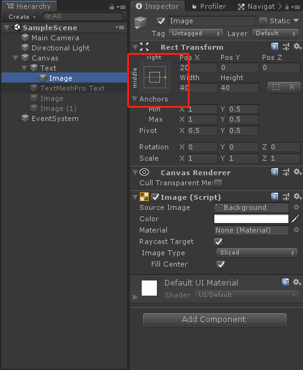Show more tabs with chevron arrow
Viewport: 303px width, 370px height.
pos(280,6)
